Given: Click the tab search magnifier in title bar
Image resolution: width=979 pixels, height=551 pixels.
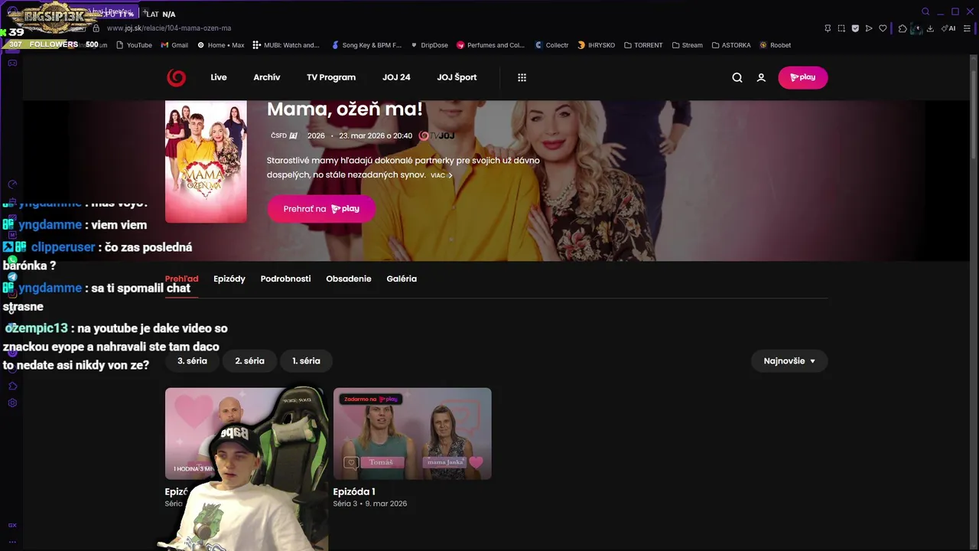Looking at the screenshot, I should click(925, 11).
